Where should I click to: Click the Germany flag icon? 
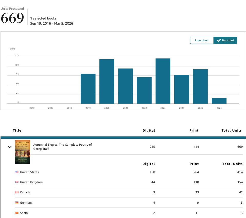[x=17, y=203]
